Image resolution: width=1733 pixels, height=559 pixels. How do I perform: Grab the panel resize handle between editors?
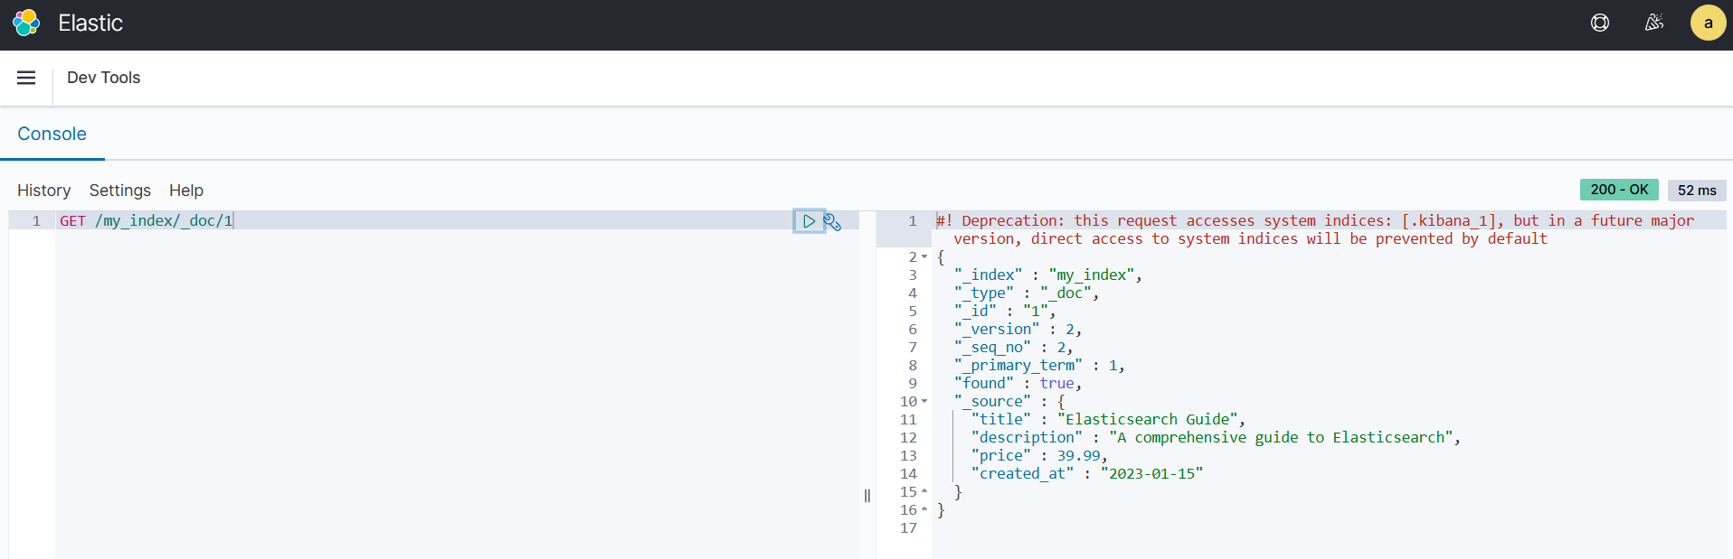[867, 496]
